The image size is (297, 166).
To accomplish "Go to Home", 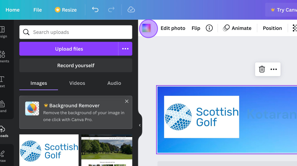I will [x=12, y=10].
